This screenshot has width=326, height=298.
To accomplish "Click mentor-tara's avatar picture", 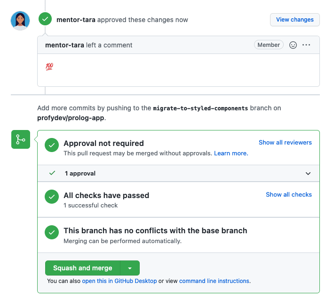I will (x=20, y=21).
